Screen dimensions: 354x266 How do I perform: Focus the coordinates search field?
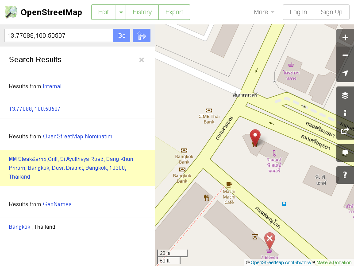59,35
